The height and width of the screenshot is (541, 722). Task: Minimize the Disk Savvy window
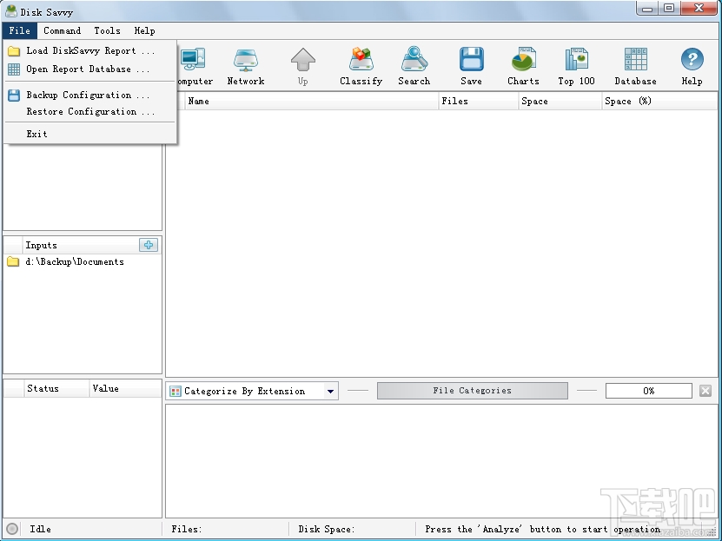(x=647, y=9)
